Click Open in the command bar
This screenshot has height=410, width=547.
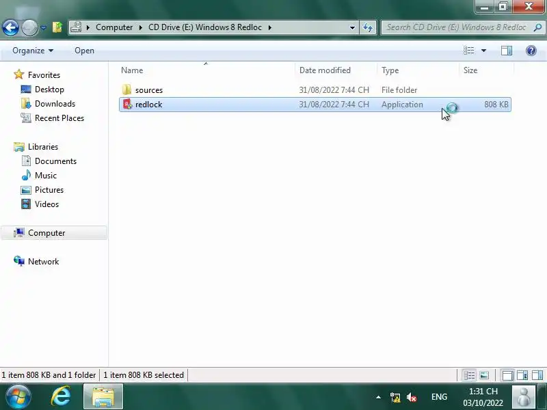(x=84, y=51)
